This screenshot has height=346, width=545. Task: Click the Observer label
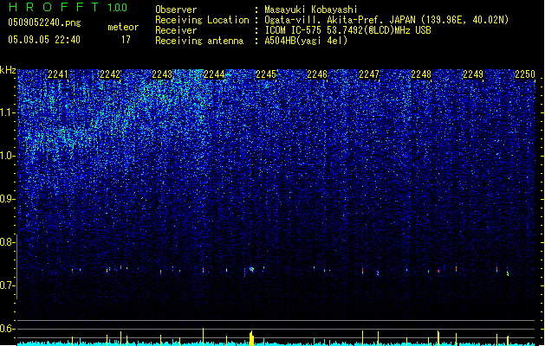click(176, 10)
